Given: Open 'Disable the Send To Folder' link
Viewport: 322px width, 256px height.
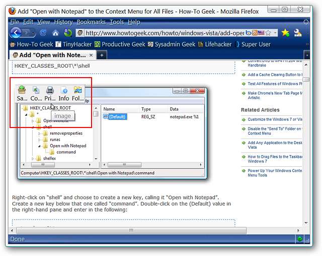Looking at the screenshot, I should pos(275,131).
